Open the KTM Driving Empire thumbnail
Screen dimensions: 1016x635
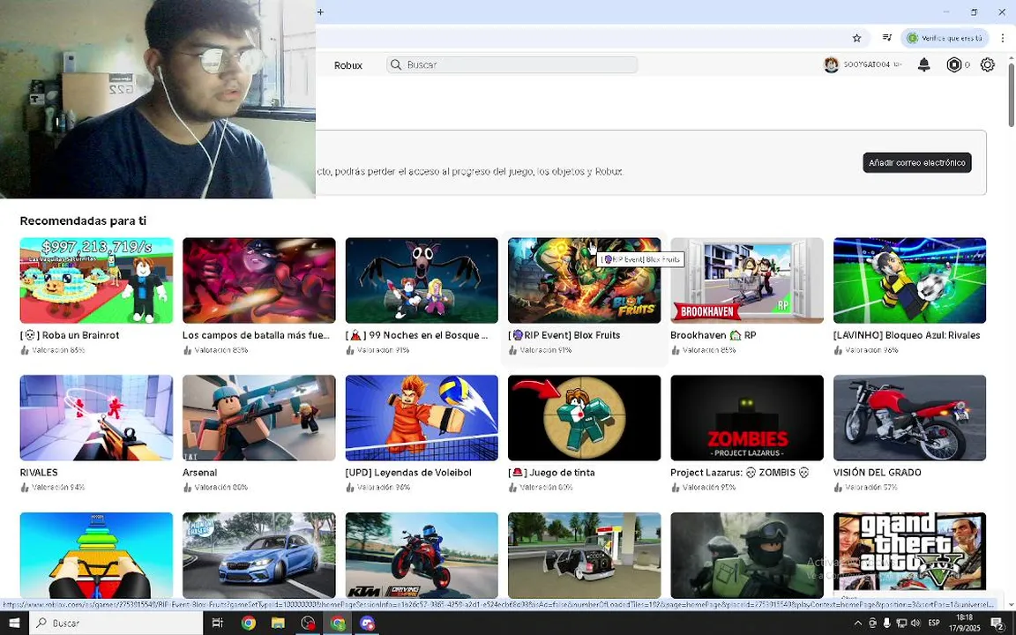coord(422,556)
